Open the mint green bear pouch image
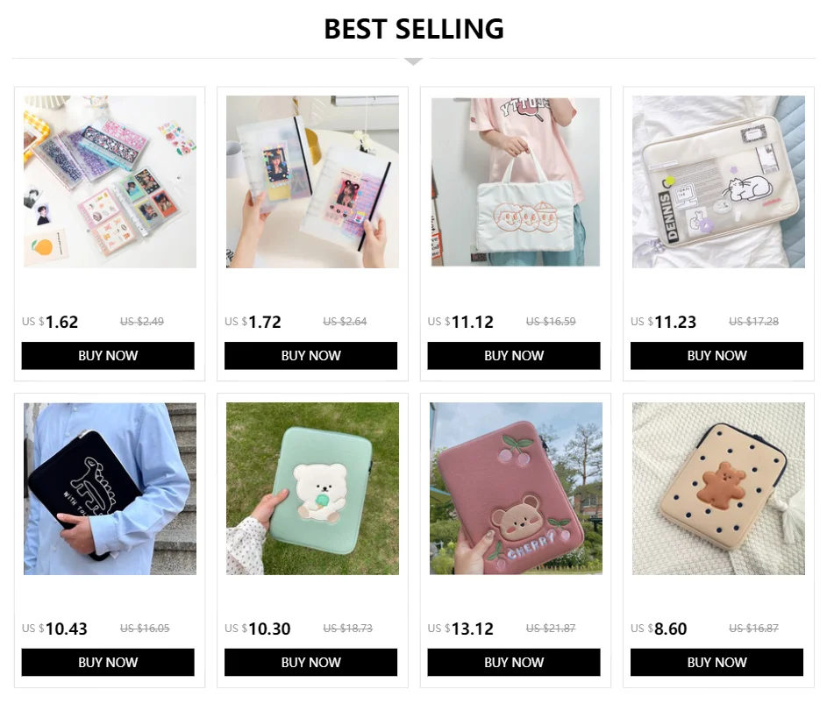The height and width of the screenshot is (725, 827). pyautogui.click(x=313, y=489)
